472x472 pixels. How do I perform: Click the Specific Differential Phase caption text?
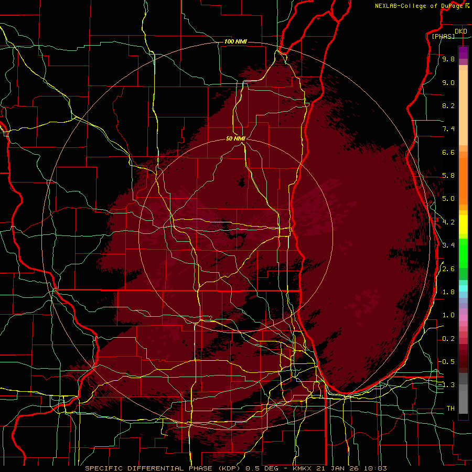pos(235,468)
